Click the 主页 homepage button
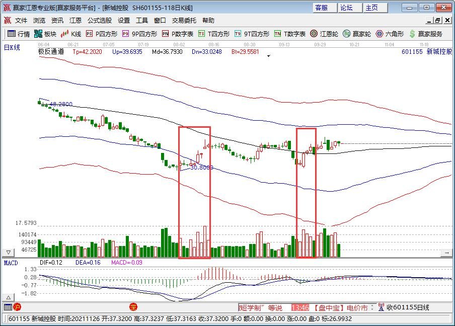The height and width of the screenshot is (326, 455). point(372,8)
